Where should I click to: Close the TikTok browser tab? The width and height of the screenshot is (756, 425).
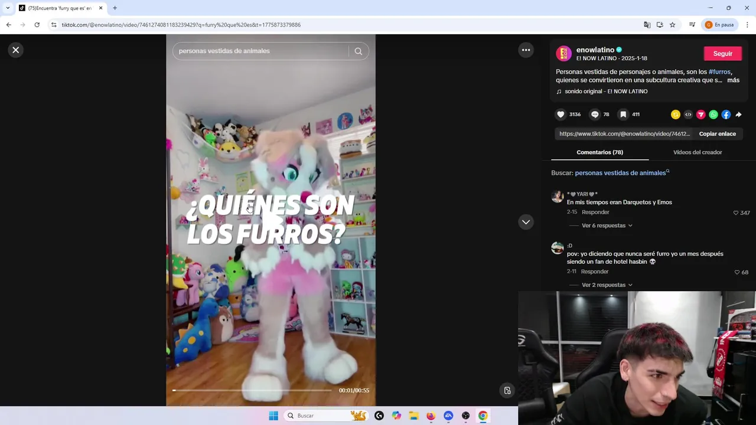coord(100,8)
